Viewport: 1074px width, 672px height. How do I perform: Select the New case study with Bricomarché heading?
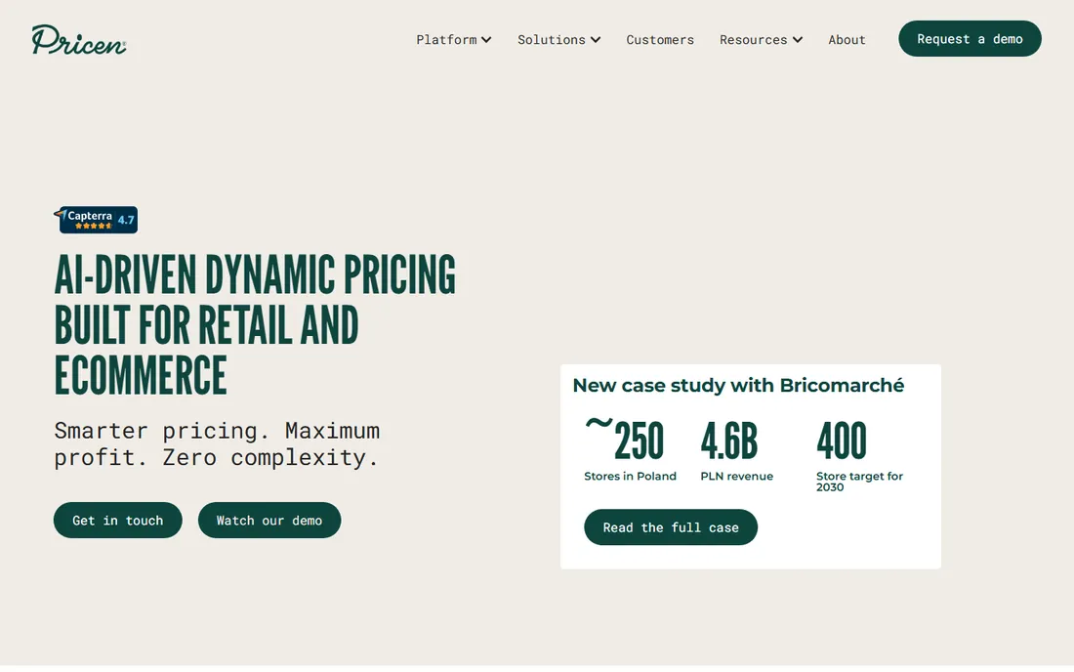[x=738, y=385]
